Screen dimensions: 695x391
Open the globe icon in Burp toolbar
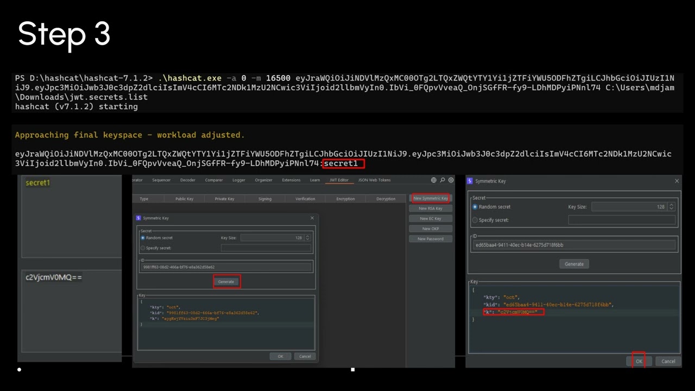[x=434, y=180]
